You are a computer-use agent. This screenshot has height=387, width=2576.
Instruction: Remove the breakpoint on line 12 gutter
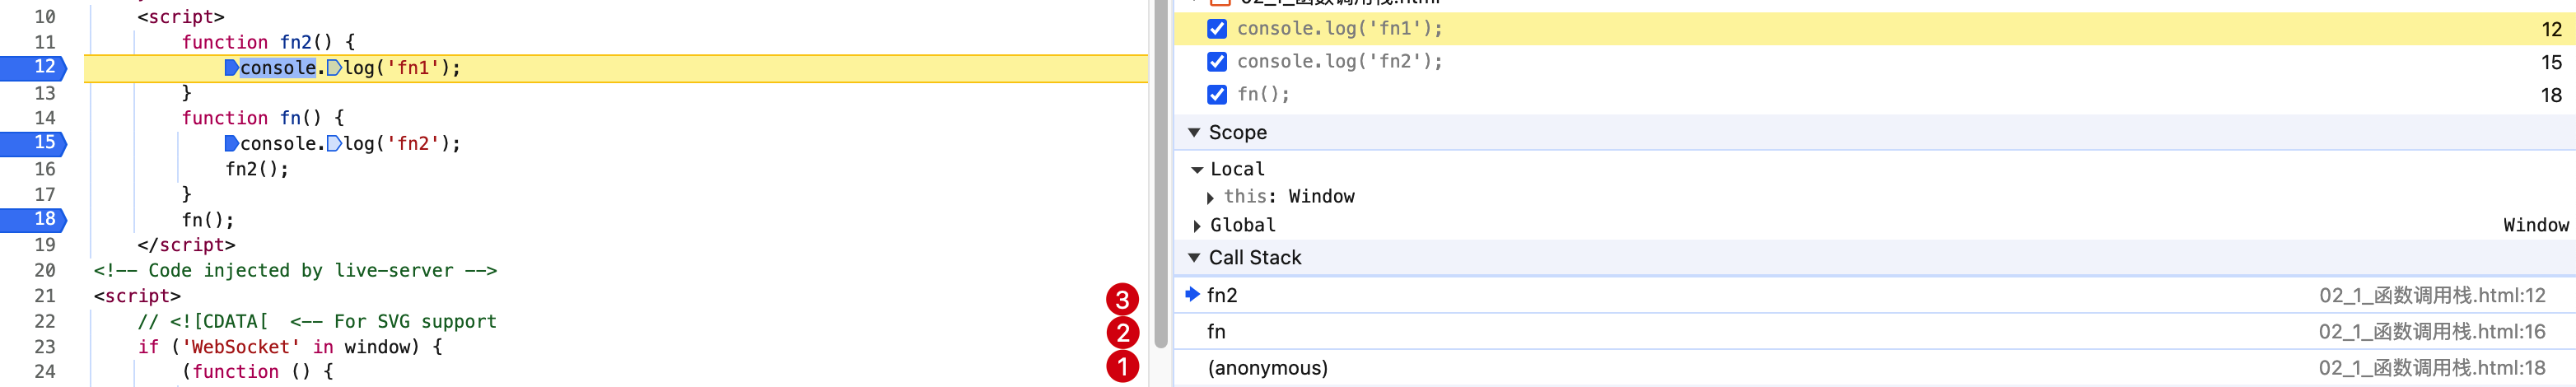(x=34, y=67)
